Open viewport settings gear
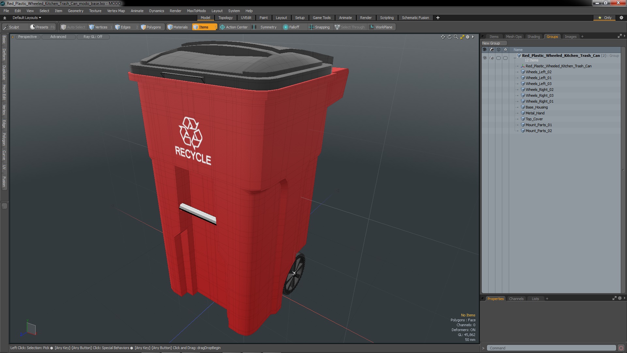Image resolution: width=627 pixels, height=353 pixels. (468, 37)
